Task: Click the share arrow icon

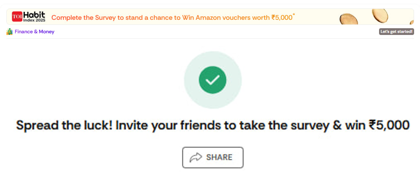Action: [196, 158]
